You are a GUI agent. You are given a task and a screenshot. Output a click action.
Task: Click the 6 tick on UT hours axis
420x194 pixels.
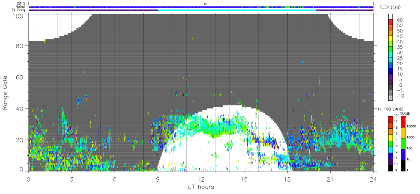point(115,179)
